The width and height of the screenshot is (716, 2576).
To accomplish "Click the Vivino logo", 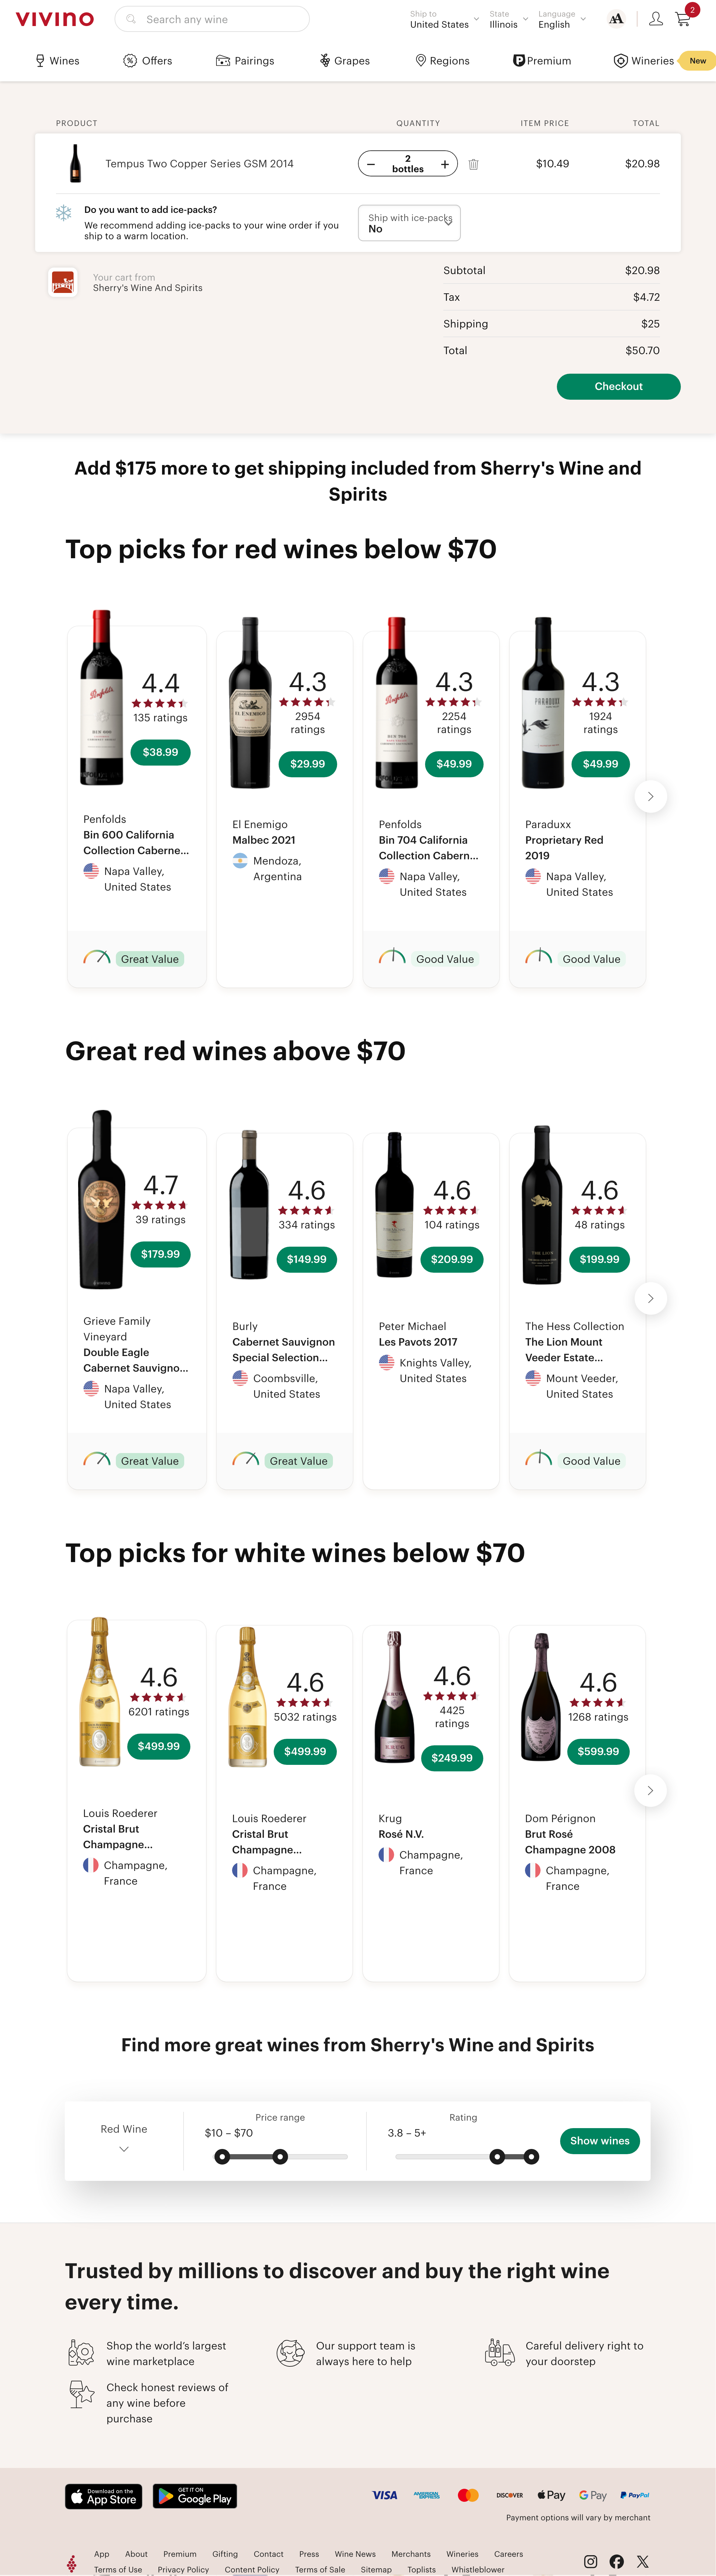I will (55, 19).
